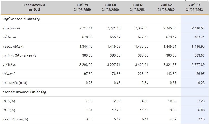
Task: Click the อัตราส่วนทางการเงินที่สำคัญ section heading
Action: coord(24,92)
